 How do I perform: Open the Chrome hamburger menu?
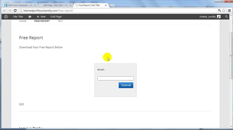click(229, 11)
